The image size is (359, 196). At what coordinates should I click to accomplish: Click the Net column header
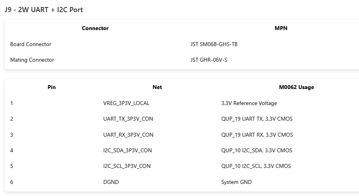(157, 87)
